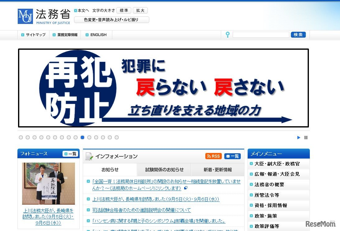Toggle text size to 拡大
The height and width of the screenshot is (231, 340).
tap(140, 10)
